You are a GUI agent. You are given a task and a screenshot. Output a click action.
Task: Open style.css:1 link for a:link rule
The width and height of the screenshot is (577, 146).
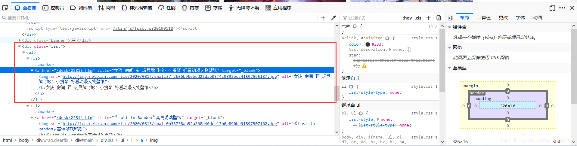424,38
